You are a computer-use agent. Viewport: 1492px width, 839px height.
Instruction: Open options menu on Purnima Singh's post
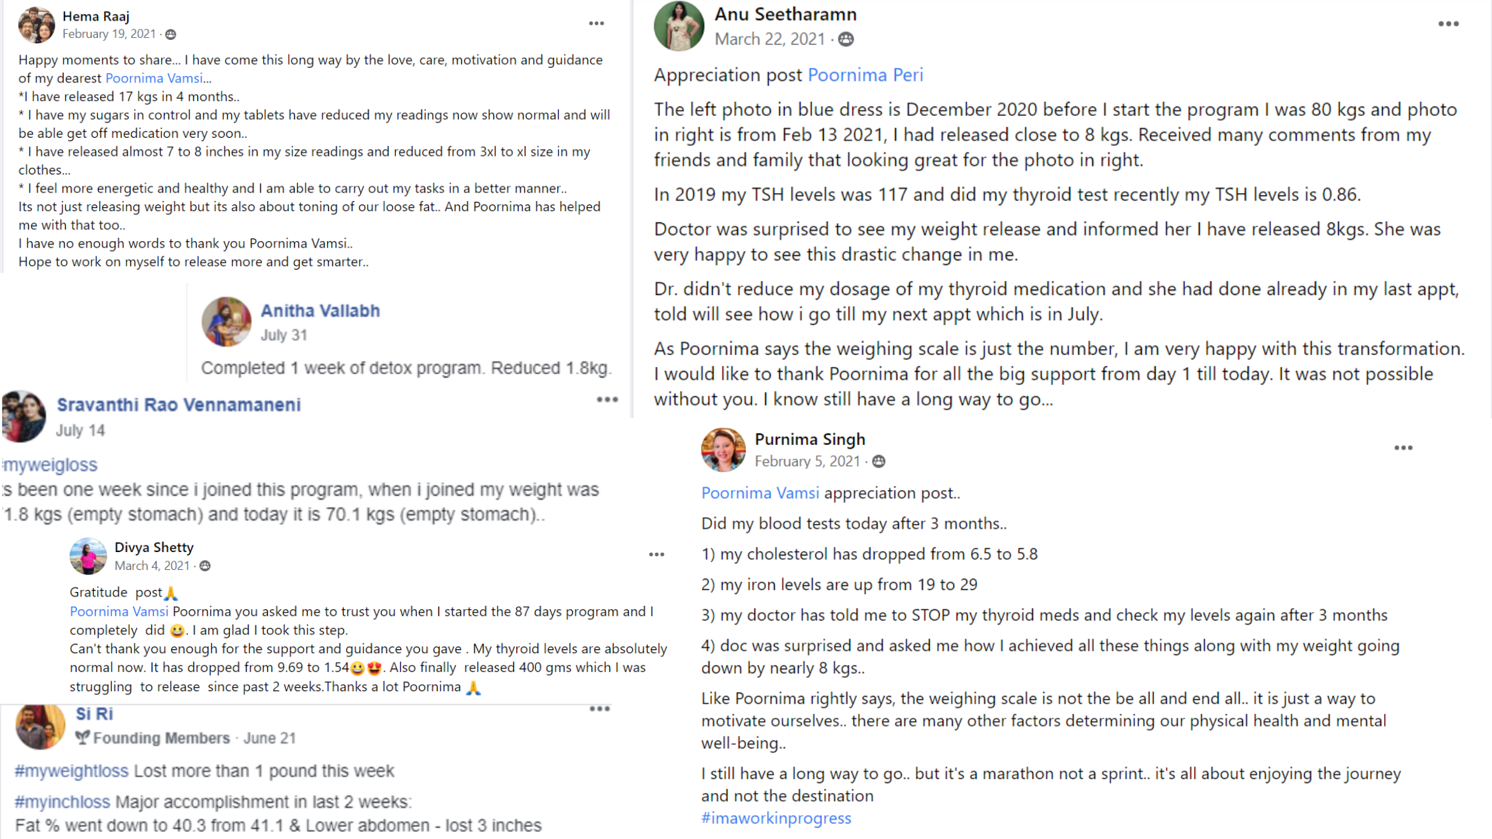(1403, 448)
